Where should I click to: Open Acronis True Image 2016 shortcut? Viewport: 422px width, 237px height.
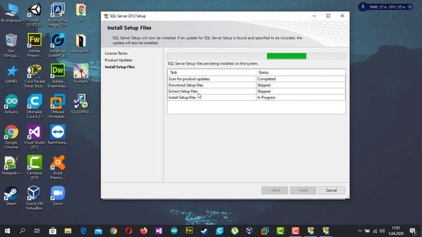pos(57,14)
